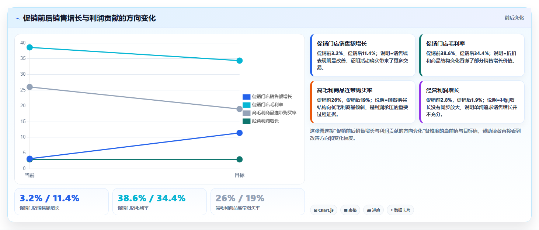
Task: Click the 数据卡片 tag chip
Action: click(x=400, y=210)
